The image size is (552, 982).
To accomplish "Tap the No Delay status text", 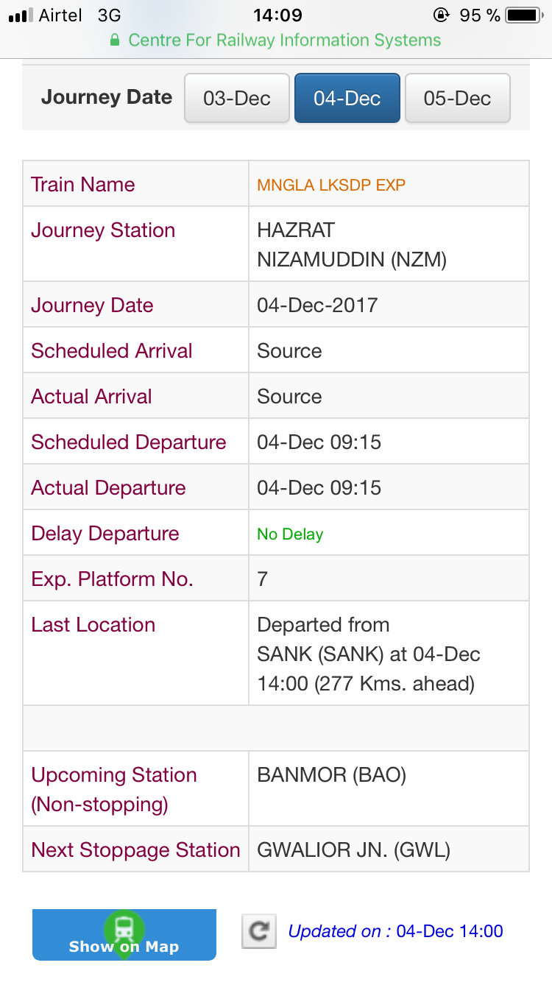I will click(x=290, y=534).
